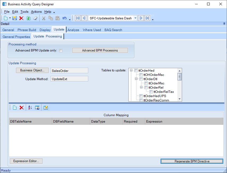227x173 pixels.
Task: Add new column mapping row icon
Action: tap(15, 107)
